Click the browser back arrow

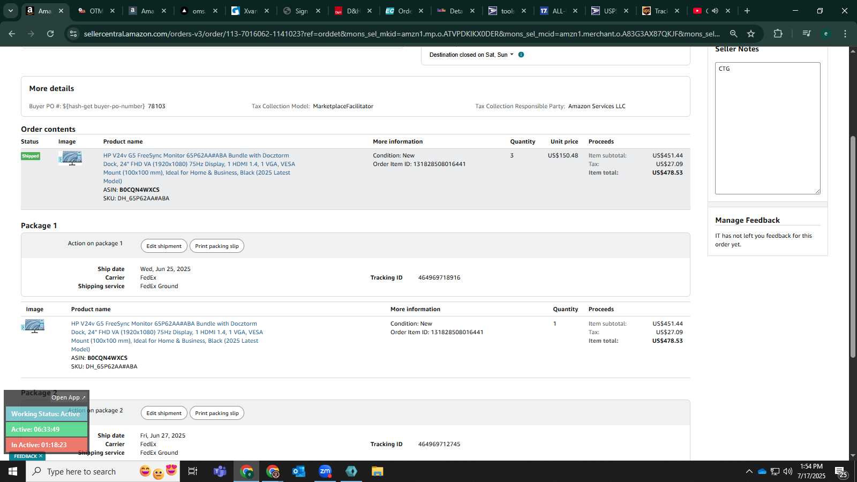click(x=12, y=34)
